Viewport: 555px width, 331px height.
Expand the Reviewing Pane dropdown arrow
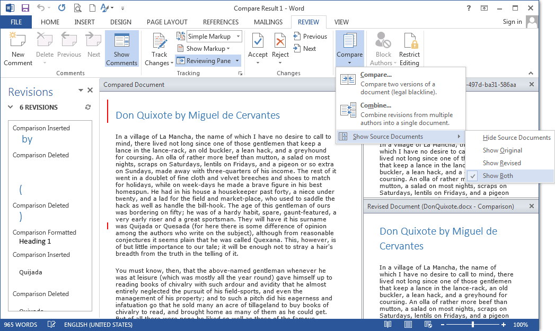point(237,61)
